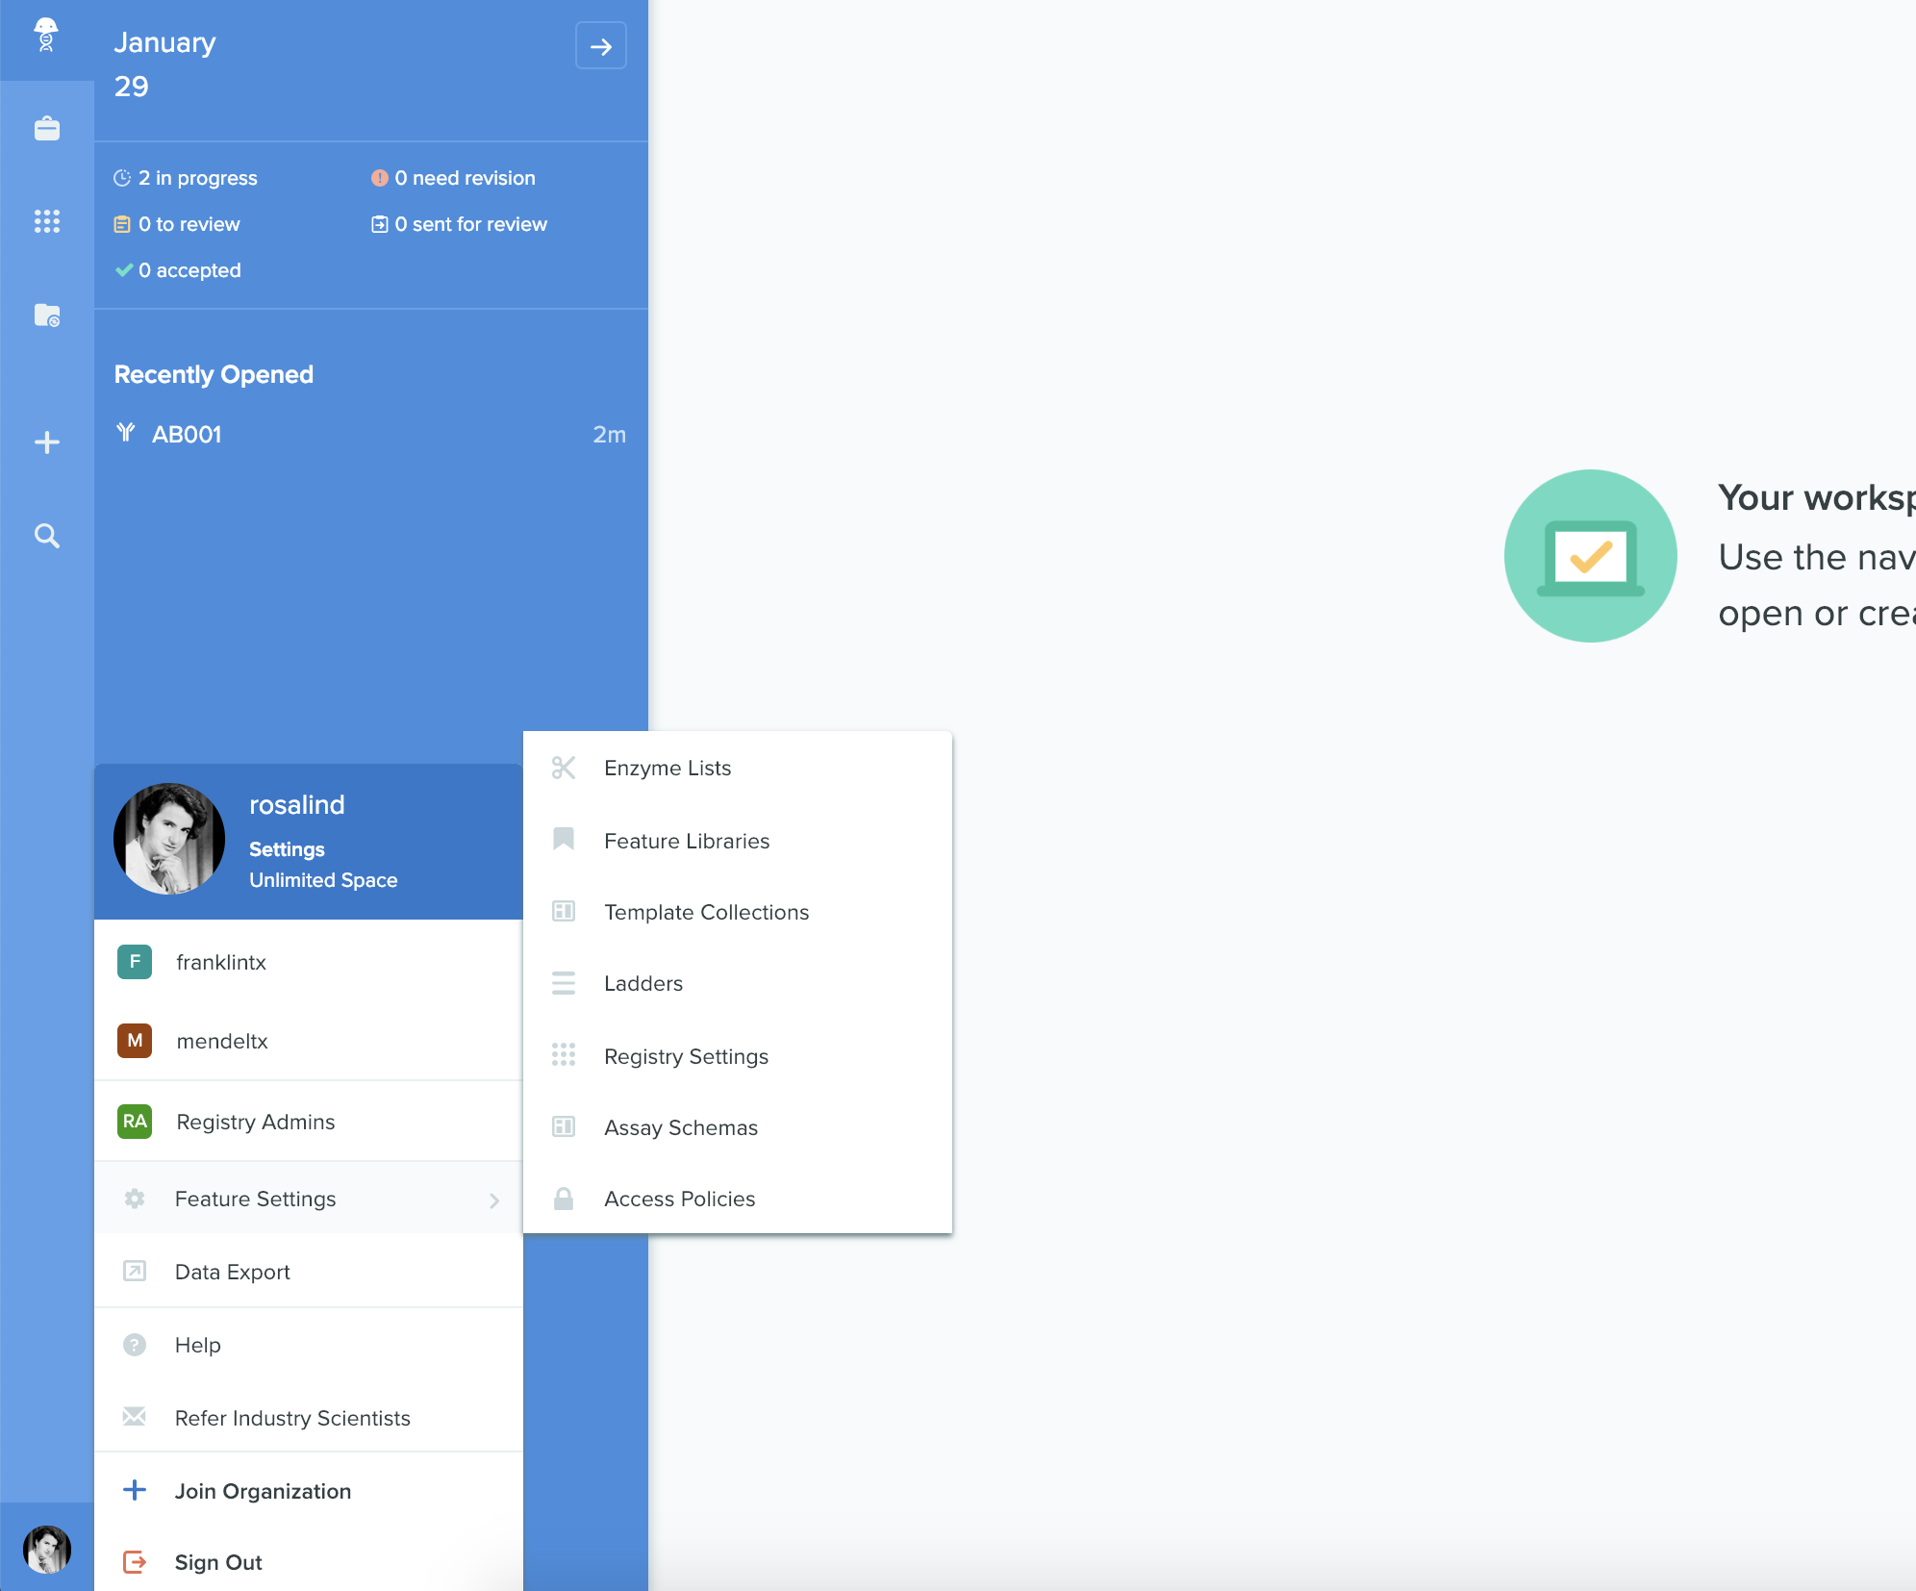Click the Registry Settings dots icon

coord(564,1055)
